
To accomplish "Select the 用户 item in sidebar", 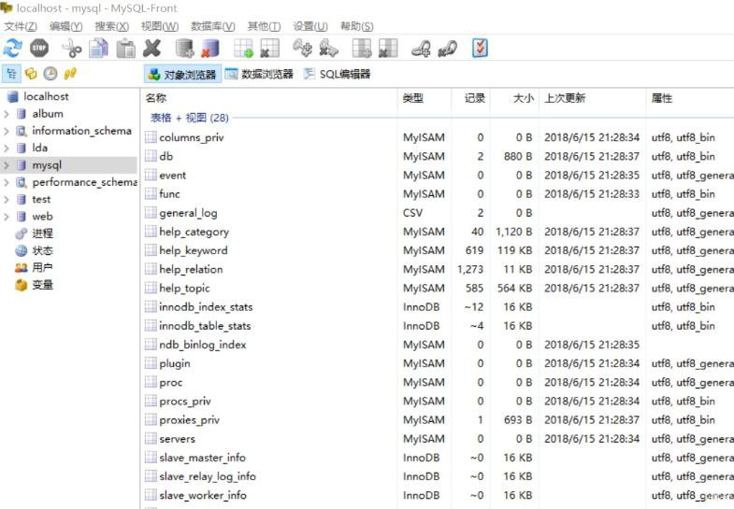I will (42, 268).
